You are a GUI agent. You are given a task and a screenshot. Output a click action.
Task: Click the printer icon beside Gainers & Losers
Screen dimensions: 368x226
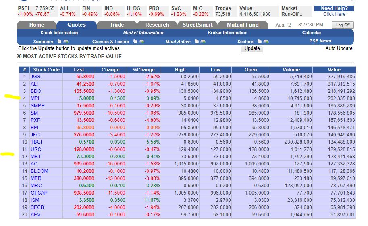tap(141, 41)
